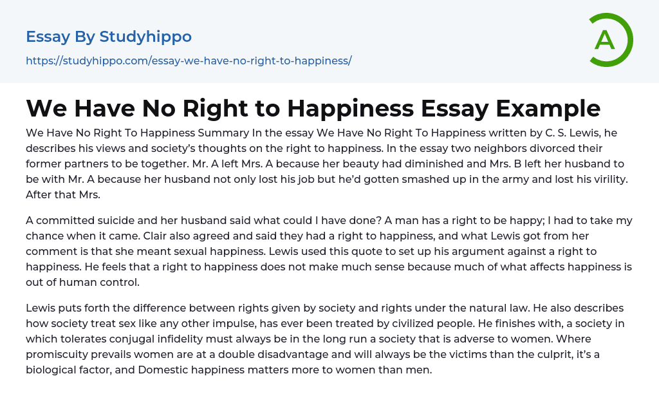Image resolution: width=659 pixels, height=414 pixels.
Task: Click "After that Mrs." ending the first paragraph
Action: (x=62, y=192)
